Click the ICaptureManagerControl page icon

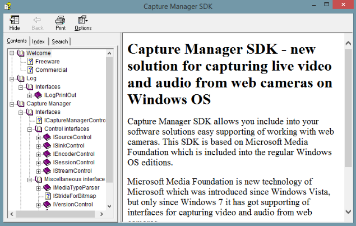click(39, 121)
